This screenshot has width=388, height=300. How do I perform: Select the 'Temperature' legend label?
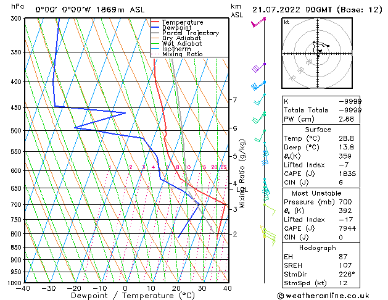pyautogui.click(x=183, y=22)
